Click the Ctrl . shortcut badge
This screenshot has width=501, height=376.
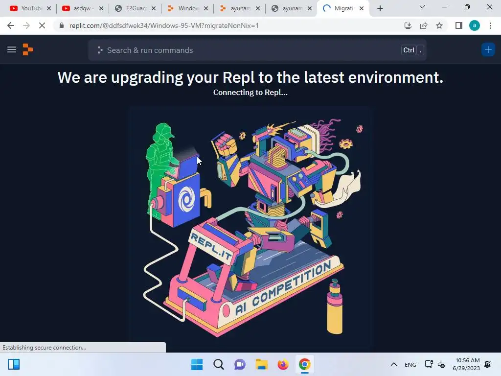412,50
